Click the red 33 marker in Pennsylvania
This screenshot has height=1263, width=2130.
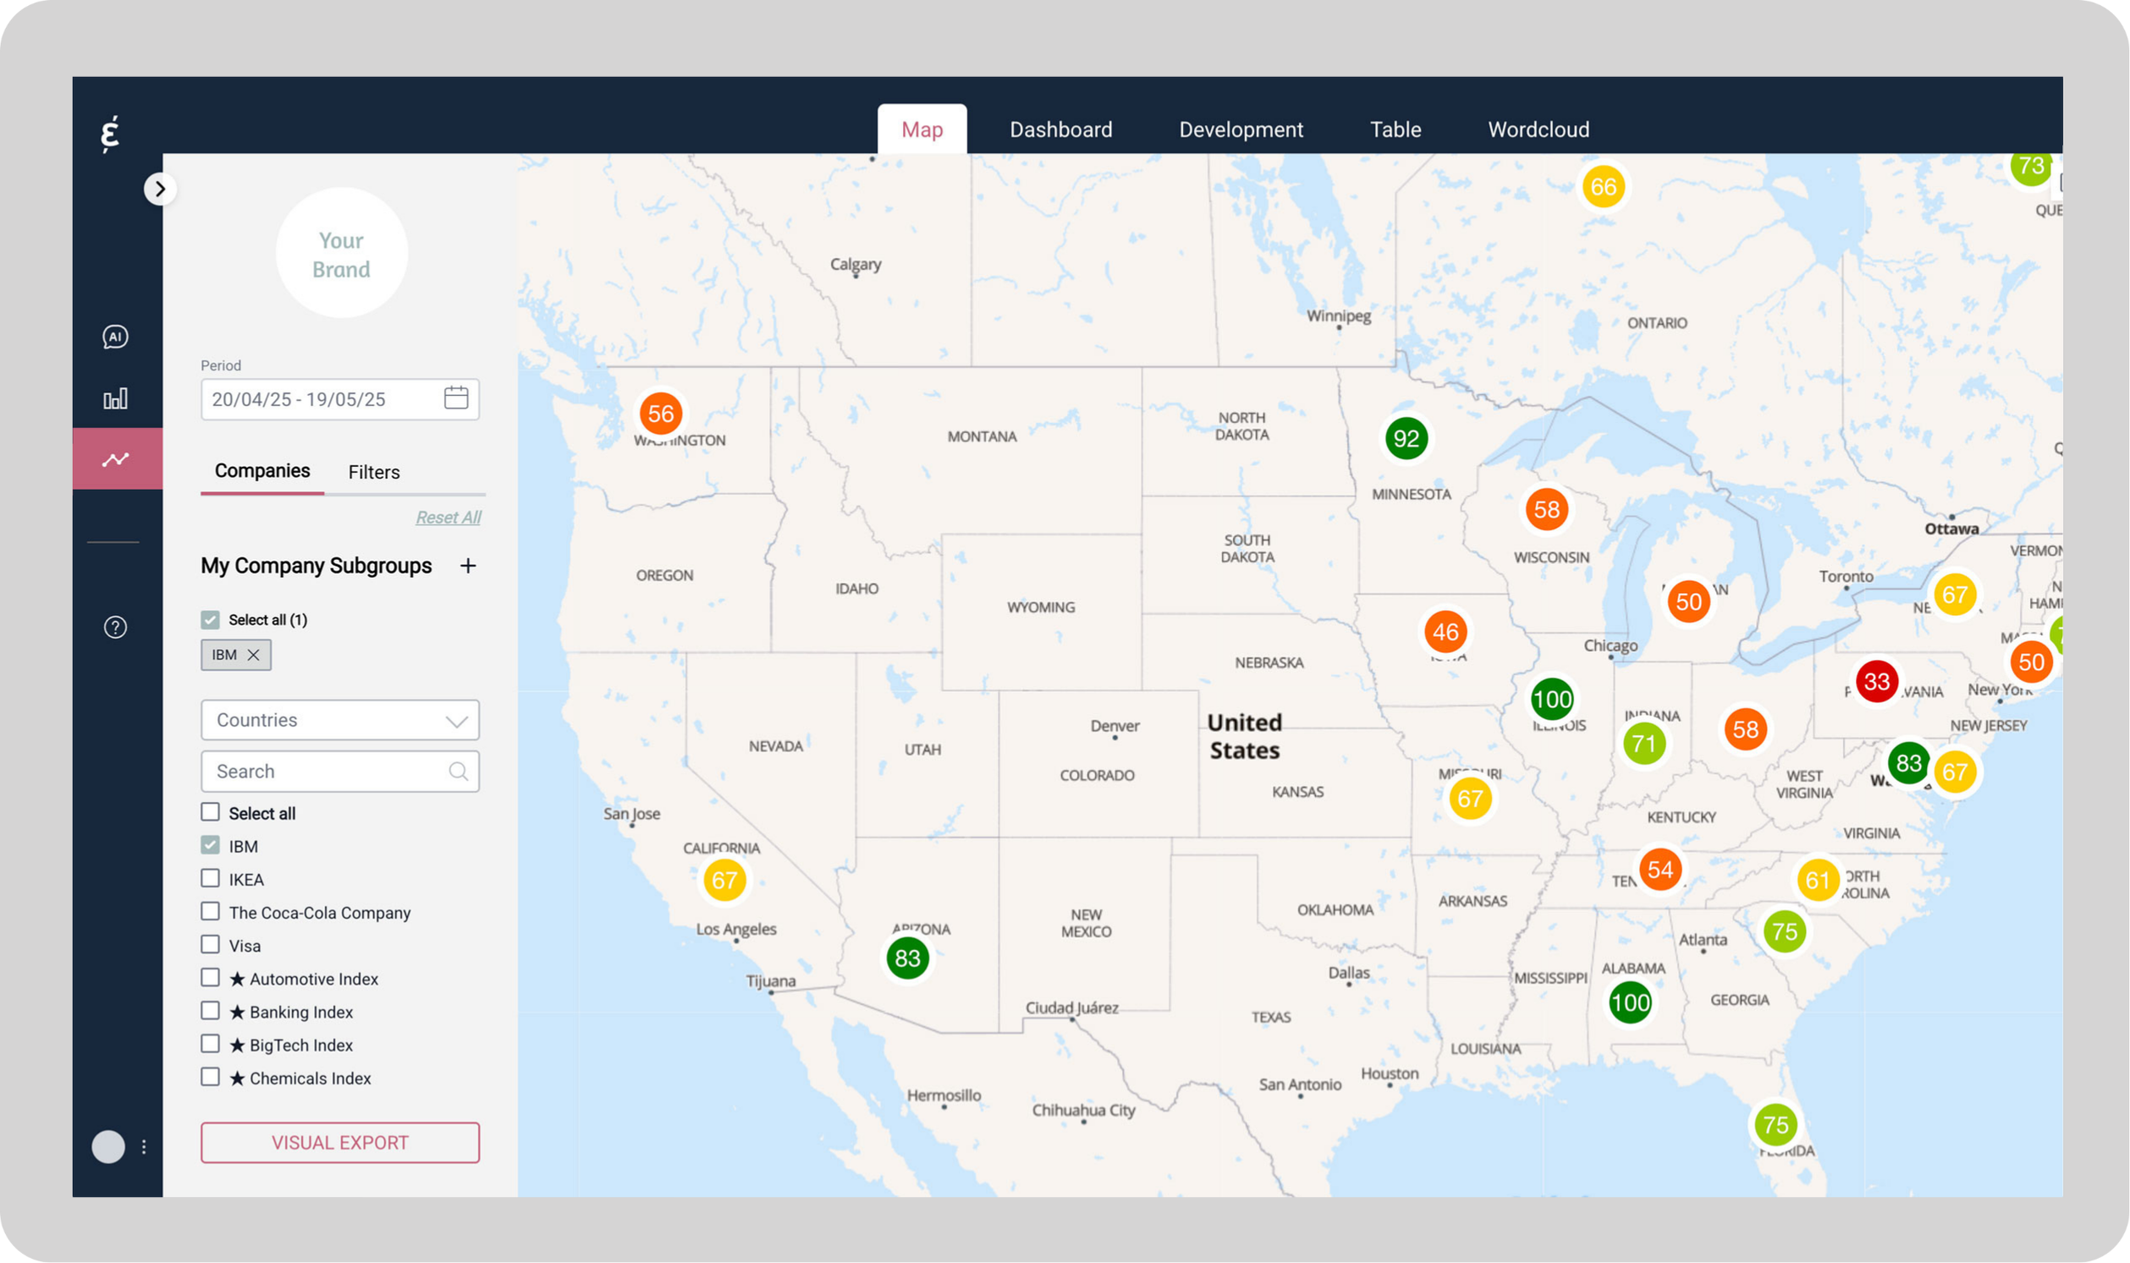tap(1876, 682)
